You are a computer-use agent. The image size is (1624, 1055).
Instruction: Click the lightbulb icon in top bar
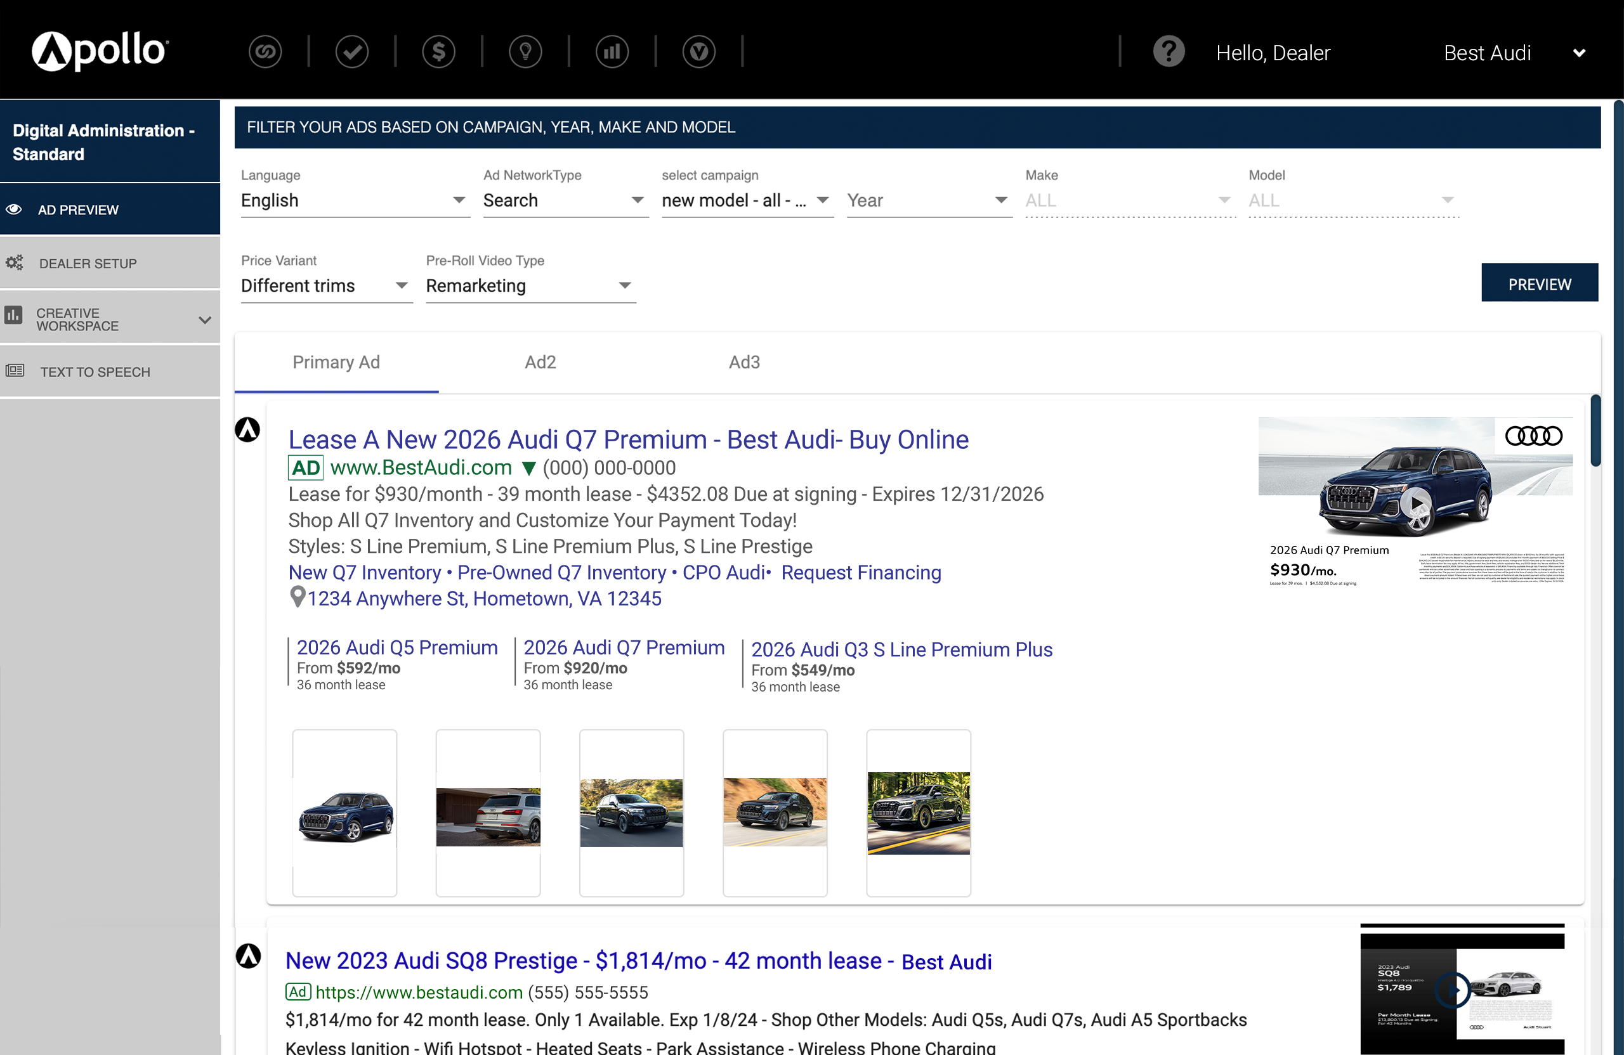[x=525, y=52]
